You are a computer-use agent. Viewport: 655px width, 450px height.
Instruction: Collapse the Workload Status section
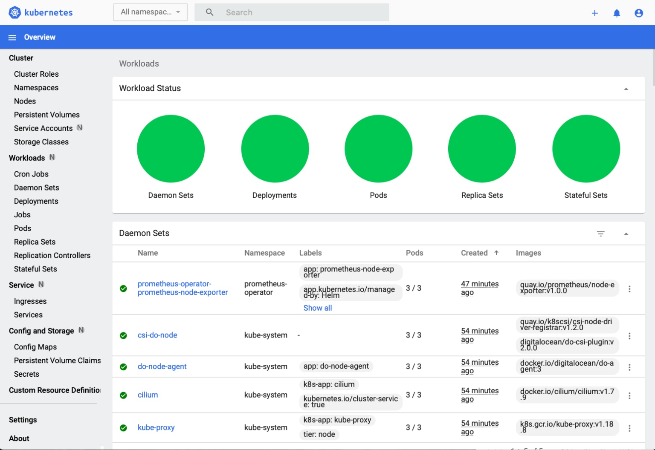click(626, 88)
